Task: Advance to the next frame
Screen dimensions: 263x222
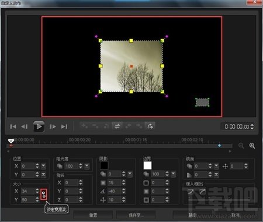Action: tap(53, 126)
